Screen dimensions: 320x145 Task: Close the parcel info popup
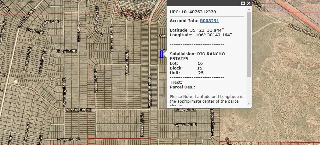pyautogui.click(x=249, y=3)
